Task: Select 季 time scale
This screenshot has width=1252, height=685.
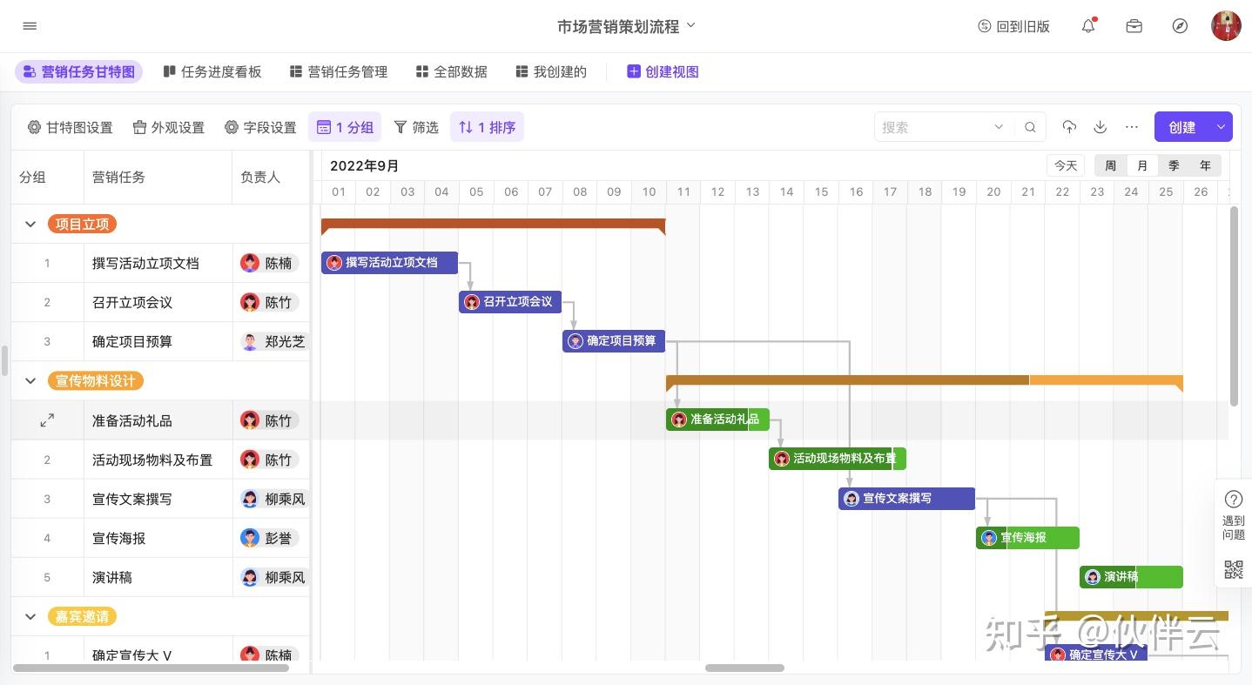Action: pos(1174,165)
